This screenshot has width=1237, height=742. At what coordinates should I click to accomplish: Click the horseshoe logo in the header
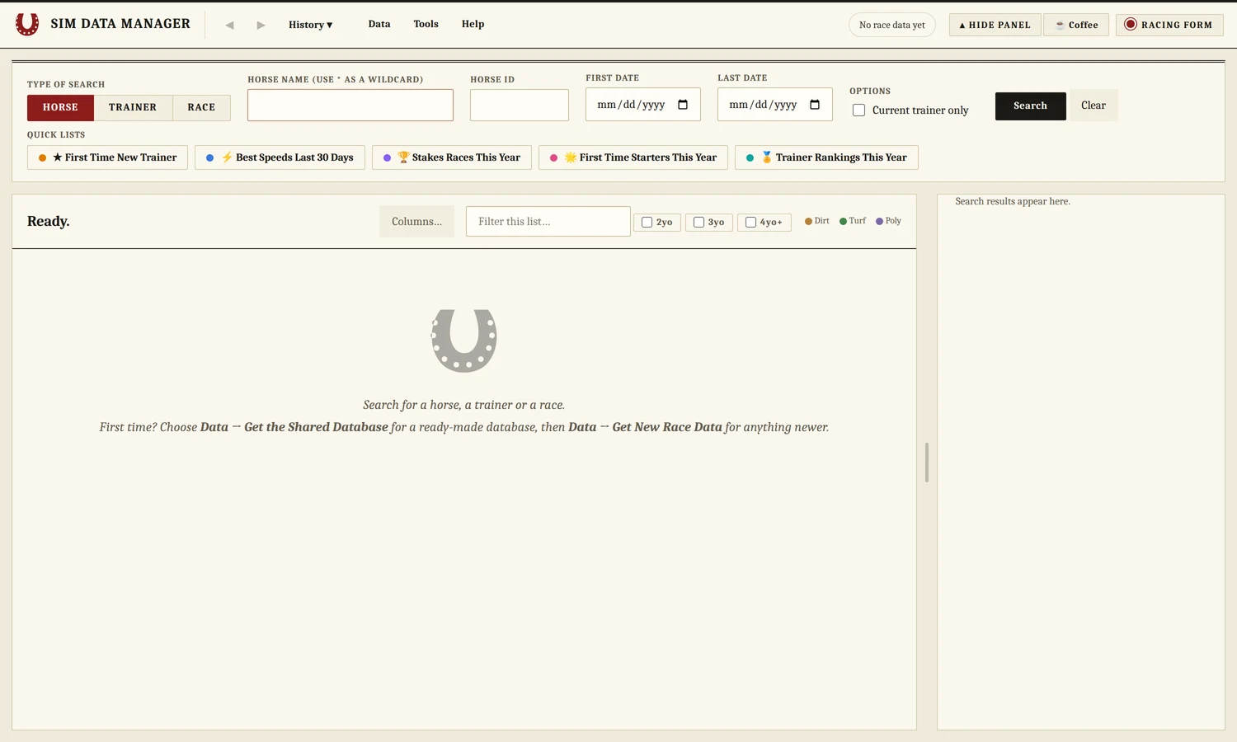click(x=27, y=24)
